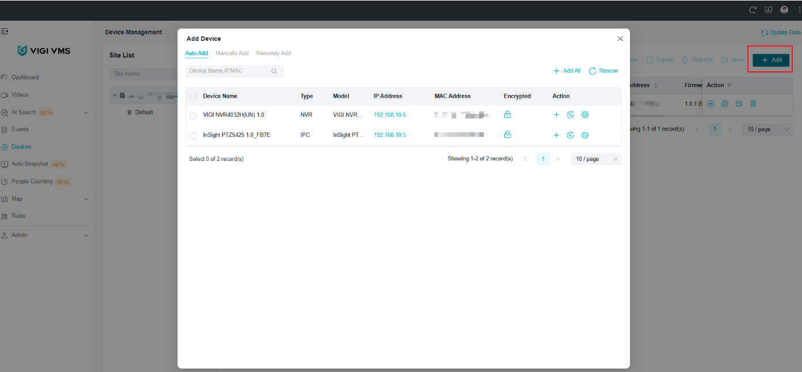This screenshot has width=802, height=372.
Task: Expand the Map submenu chevron
Action: [86, 199]
